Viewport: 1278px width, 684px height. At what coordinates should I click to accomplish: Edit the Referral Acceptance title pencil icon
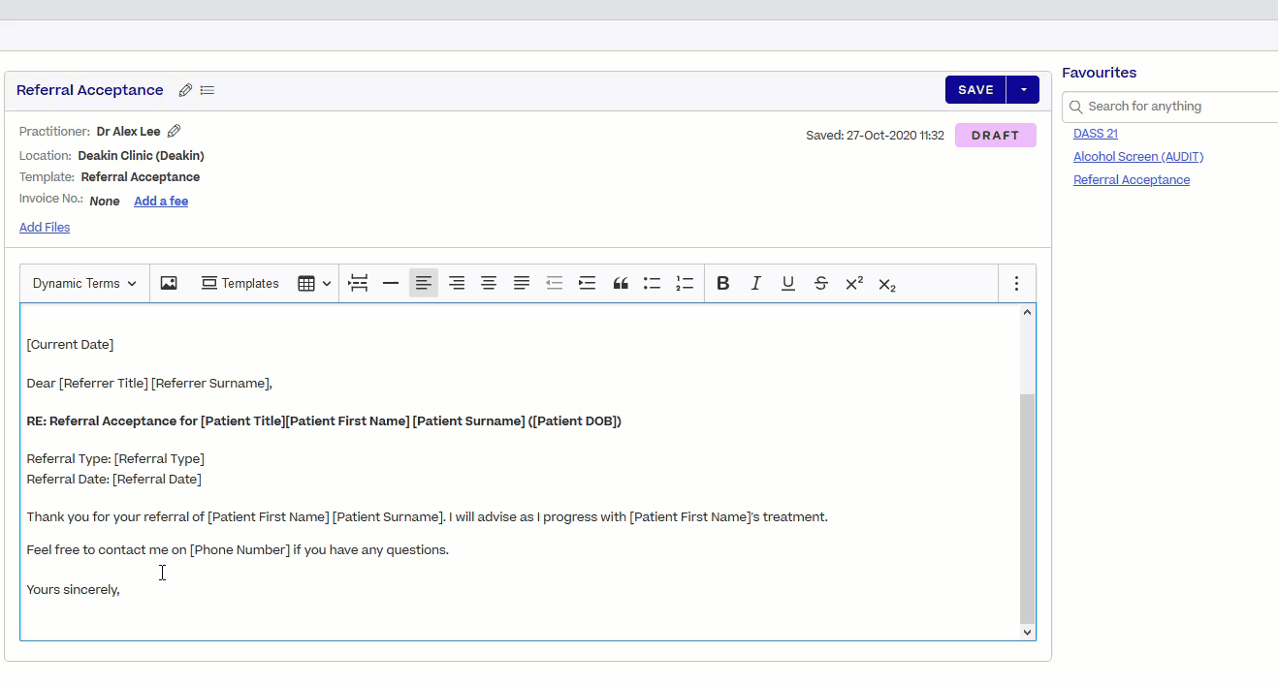click(x=185, y=90)
